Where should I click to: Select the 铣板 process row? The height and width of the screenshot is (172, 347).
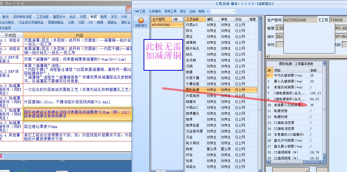pyautogui.click(x=221, y=149)
